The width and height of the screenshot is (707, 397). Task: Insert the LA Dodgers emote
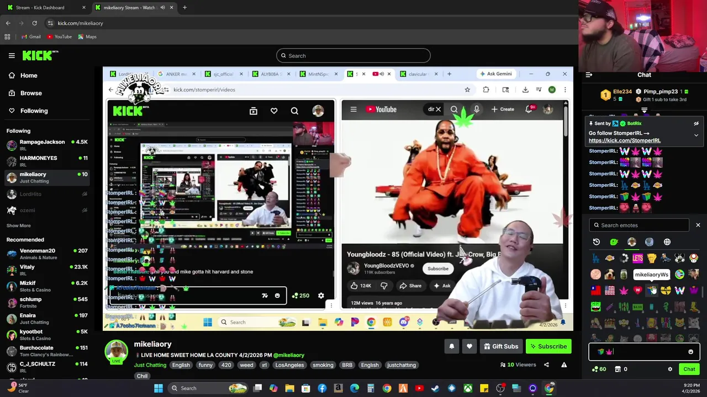596,258
